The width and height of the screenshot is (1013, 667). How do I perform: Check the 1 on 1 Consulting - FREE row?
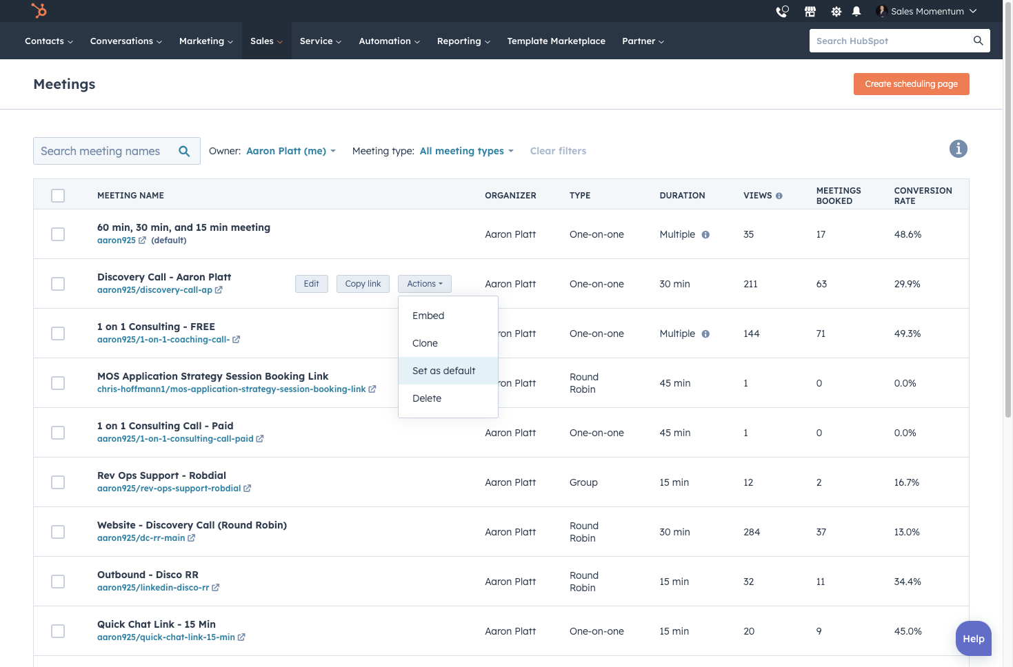pos(58,333)
